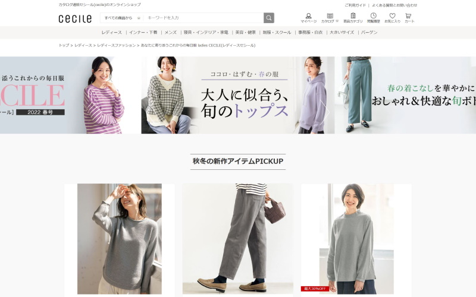The image size is (476, 297).
Task: Select インナー・下着 in navigation menu
Action: coord(143,33)
